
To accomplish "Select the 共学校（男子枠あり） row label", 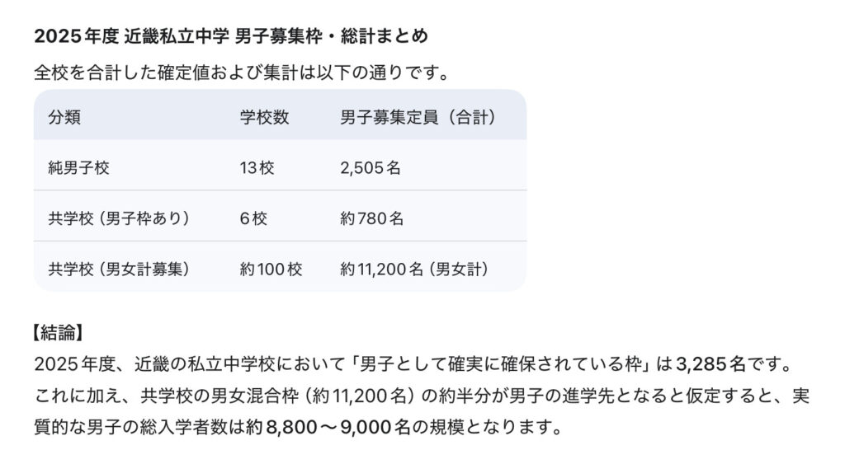I will point(119,218).
